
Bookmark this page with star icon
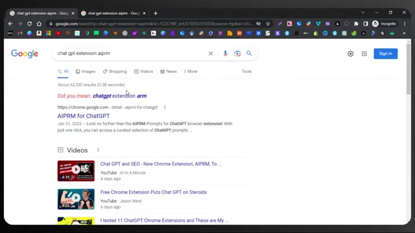[268, 24]
